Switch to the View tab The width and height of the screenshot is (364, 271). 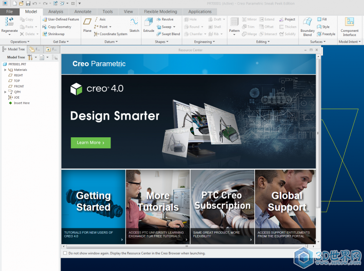point(128,12)
